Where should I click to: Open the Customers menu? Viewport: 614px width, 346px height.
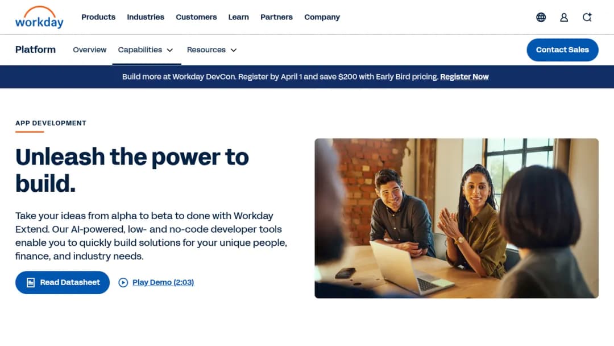click(x=196, y=17)
